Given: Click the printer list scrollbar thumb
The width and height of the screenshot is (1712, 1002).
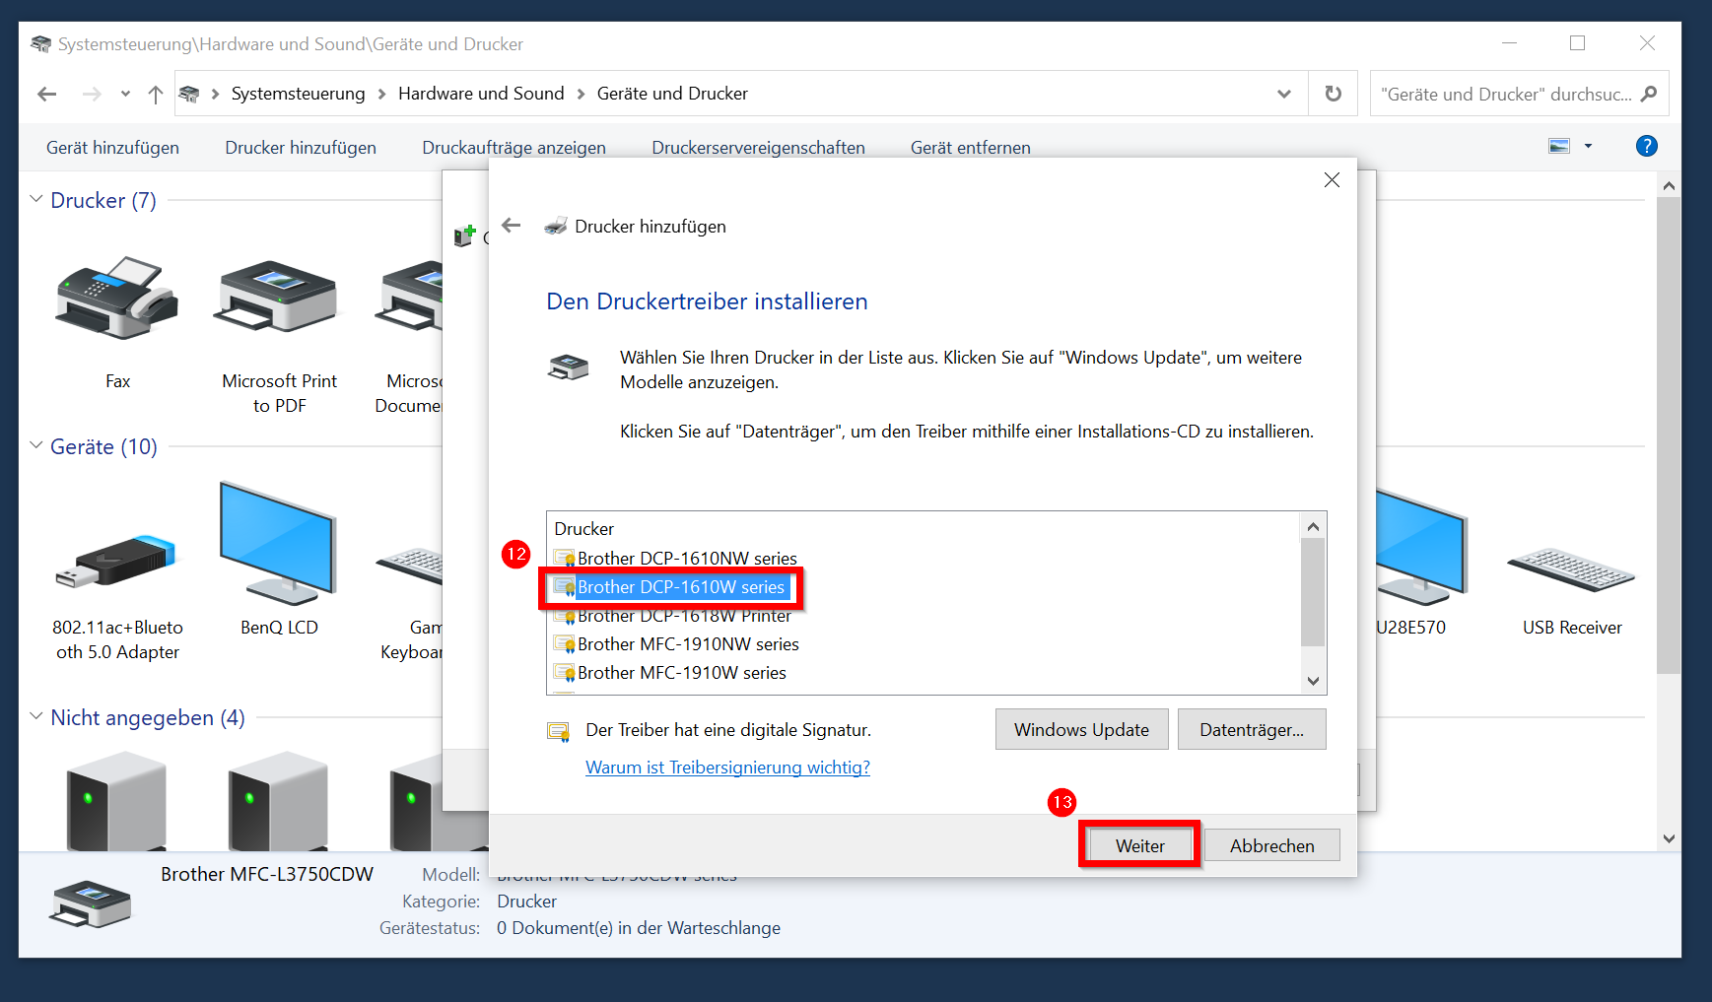Looking at the screenshot, I should (x=1313, y=592).
